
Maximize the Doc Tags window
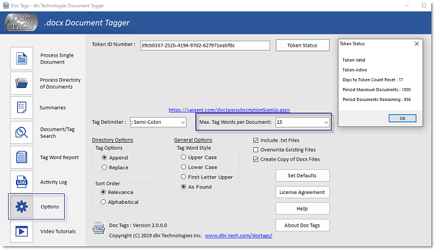424,6
